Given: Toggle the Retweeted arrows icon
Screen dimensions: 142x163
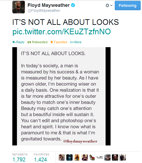Looking at the screenshot, I should [29, 42].
